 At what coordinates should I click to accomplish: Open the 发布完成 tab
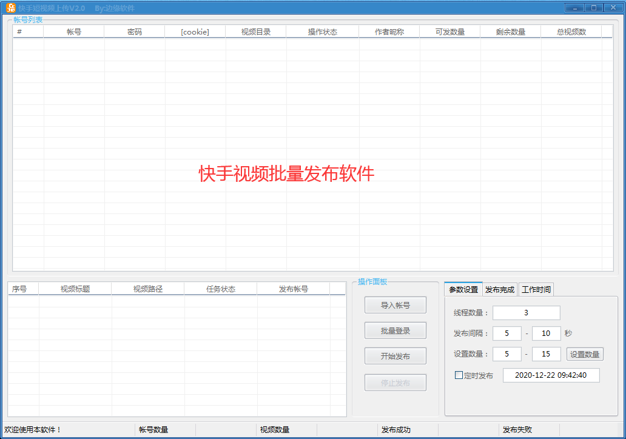[500, 290]
